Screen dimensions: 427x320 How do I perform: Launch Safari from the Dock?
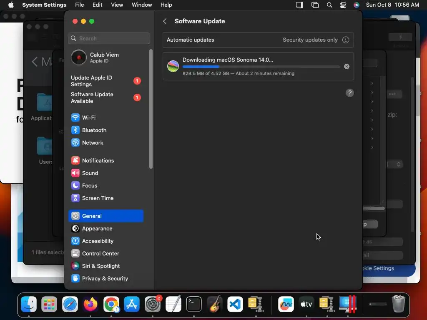tap(70, 304)
